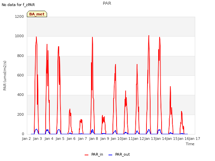Screen dimensions: 215x161
Task: Click the 1200 y-axis tick label
Action: pos(19,16)
